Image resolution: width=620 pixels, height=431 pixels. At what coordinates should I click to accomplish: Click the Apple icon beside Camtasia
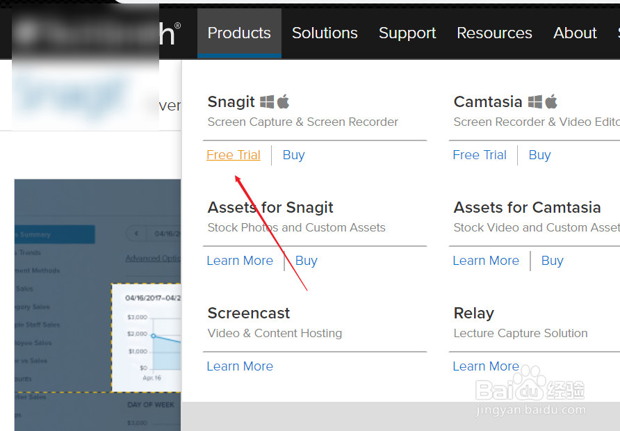(551, 101)
